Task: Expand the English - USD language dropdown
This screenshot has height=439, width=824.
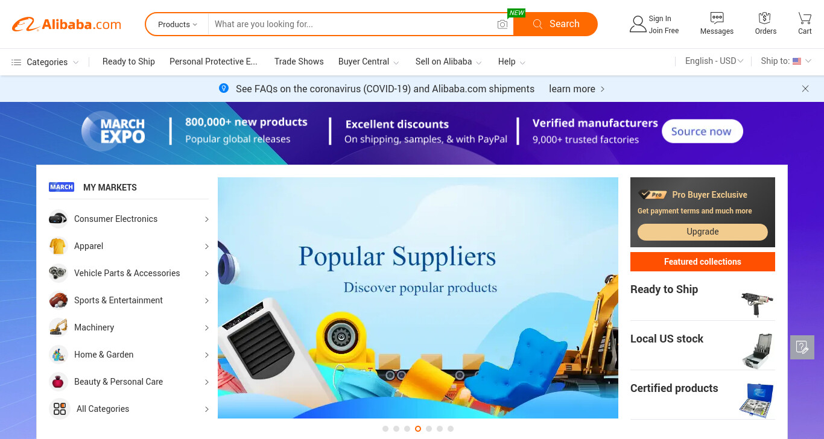Action: [714, 61]
